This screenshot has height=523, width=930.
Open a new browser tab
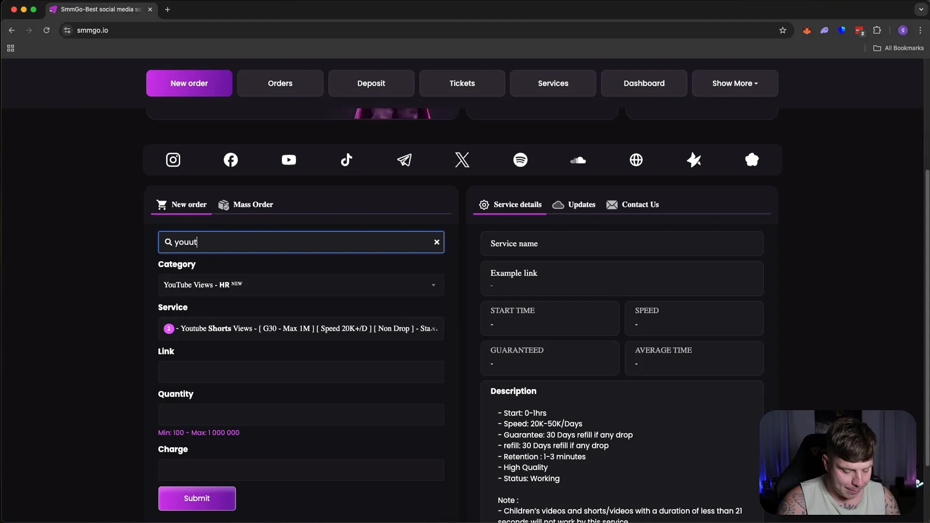coord(168,9)
